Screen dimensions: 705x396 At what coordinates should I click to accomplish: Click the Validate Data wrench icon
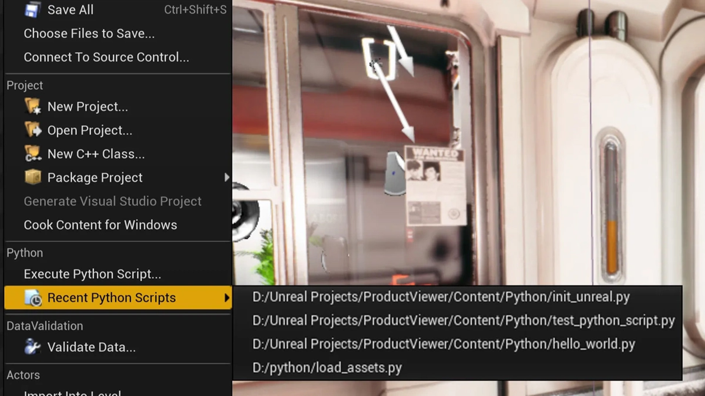[33, 346]
